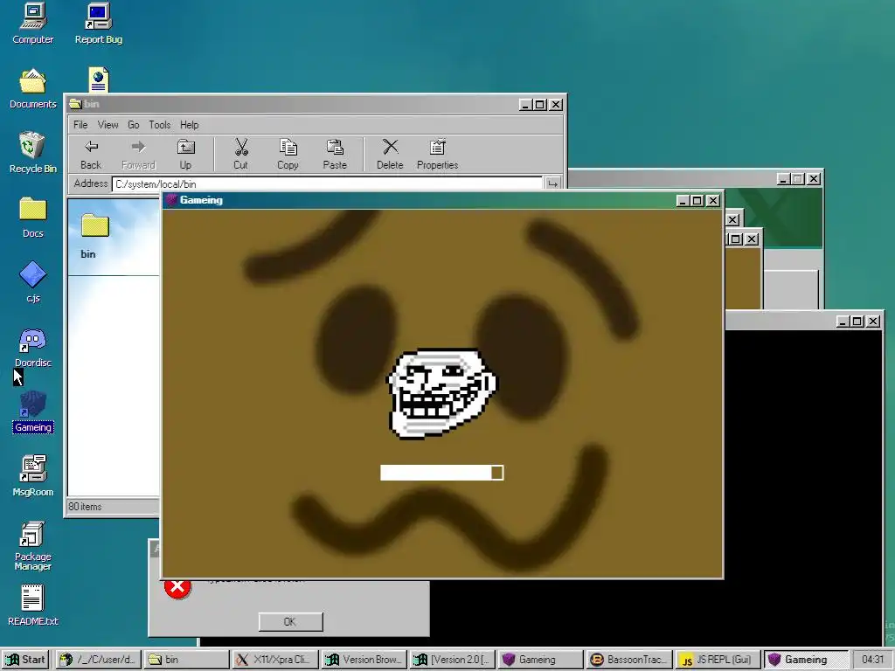Image resolution: width=895 pixels, height=671 pixels.
Task: Select the c.js file icon
Action: point(32,282)
